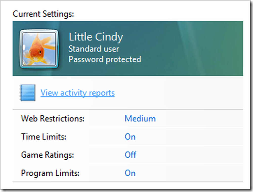Click the Program Limits label
253x192 pixels.
(x=50, y=173)
